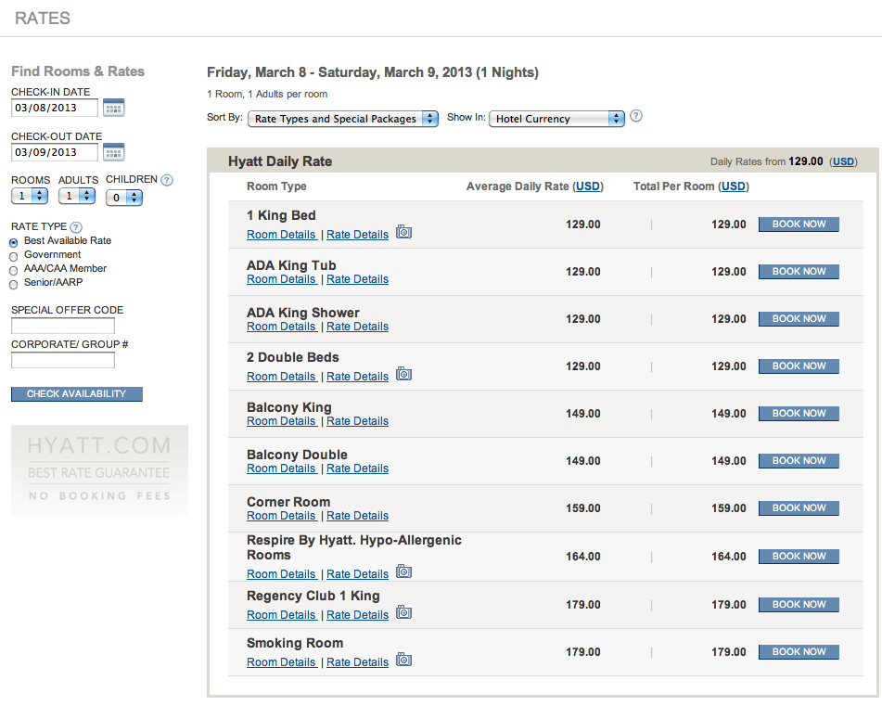Focus the Special Offer Code field
Screen dimensions: 882x706
pyautogui.click(x=63, y=326)
